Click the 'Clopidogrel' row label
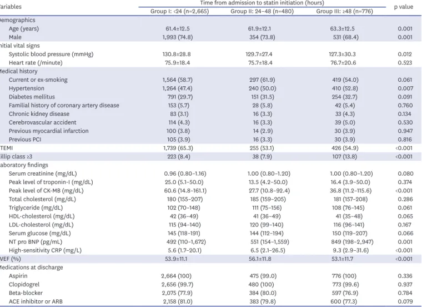Screen dimensions: 422x307 pyautogui.click(x=24, y=285)
